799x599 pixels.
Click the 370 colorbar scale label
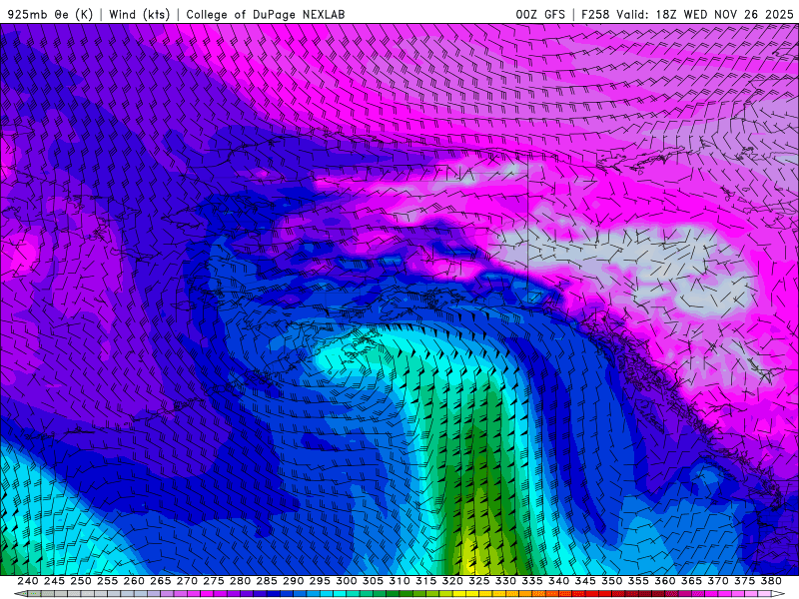[x=717, y=581]
